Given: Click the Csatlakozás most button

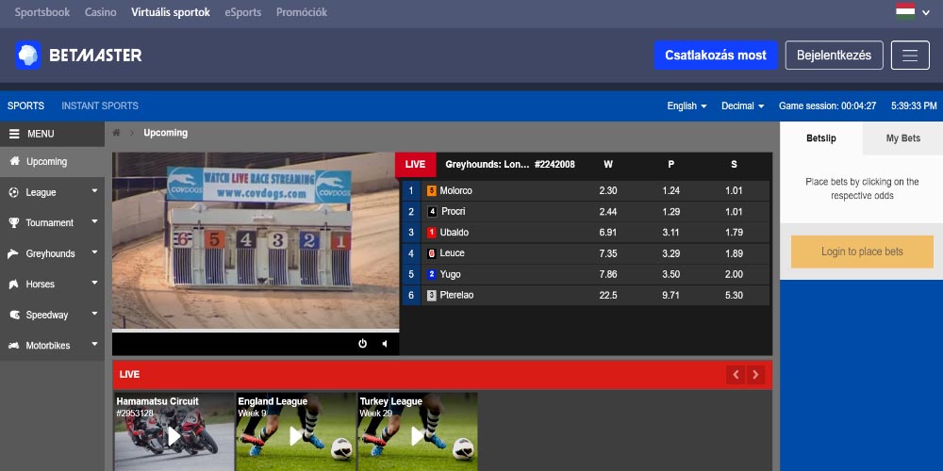Looking at the screenshot, I should click(715, 56).
